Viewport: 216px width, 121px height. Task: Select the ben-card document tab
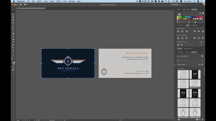pyautogui.click(x=31, y=8)
